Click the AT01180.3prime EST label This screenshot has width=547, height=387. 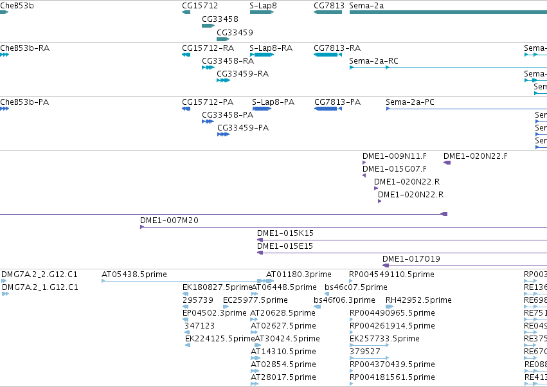click(x=299, y=274)
